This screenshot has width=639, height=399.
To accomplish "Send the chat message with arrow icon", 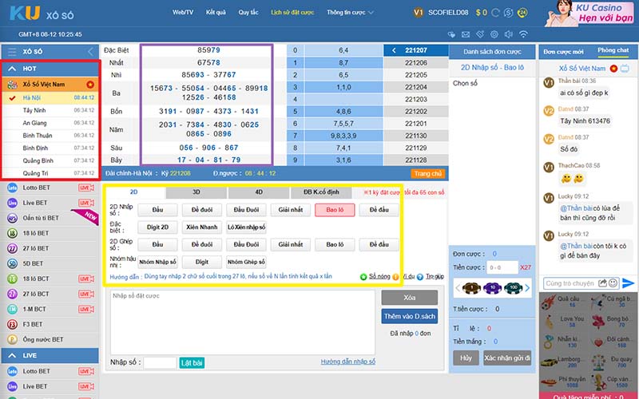I will pos(628,283).
